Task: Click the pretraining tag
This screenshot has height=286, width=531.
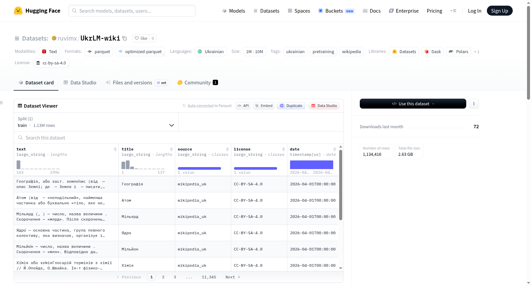Action: [323, 51]
